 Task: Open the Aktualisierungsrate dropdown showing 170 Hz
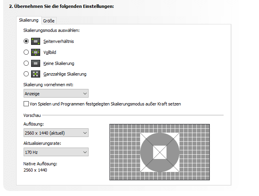pyautogui.click(x=56, y=152)
